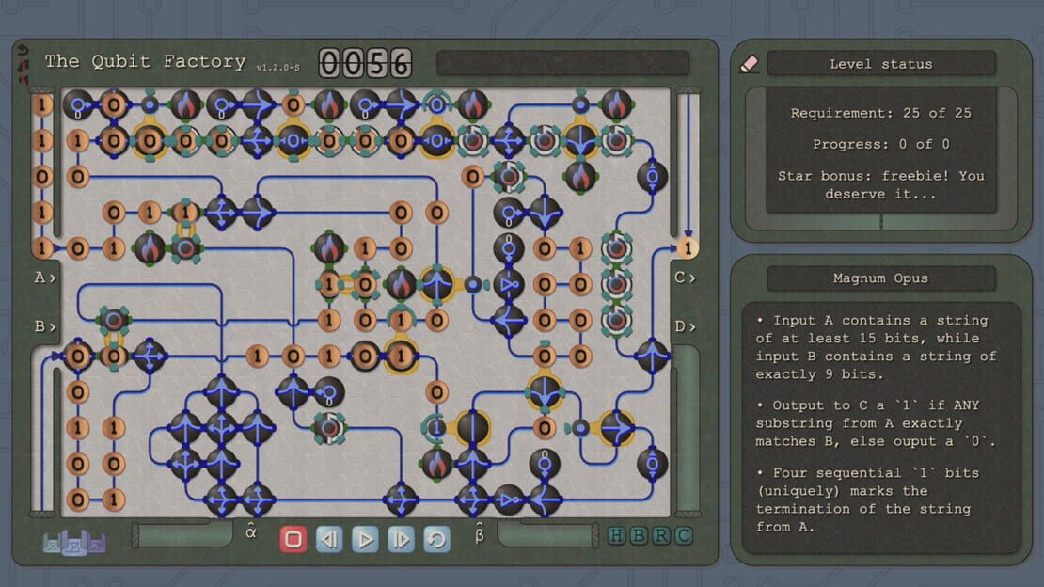Select the D output port label
This screenshot has width=1044, height=587.
pyautogui.click(x=685, y=326)
